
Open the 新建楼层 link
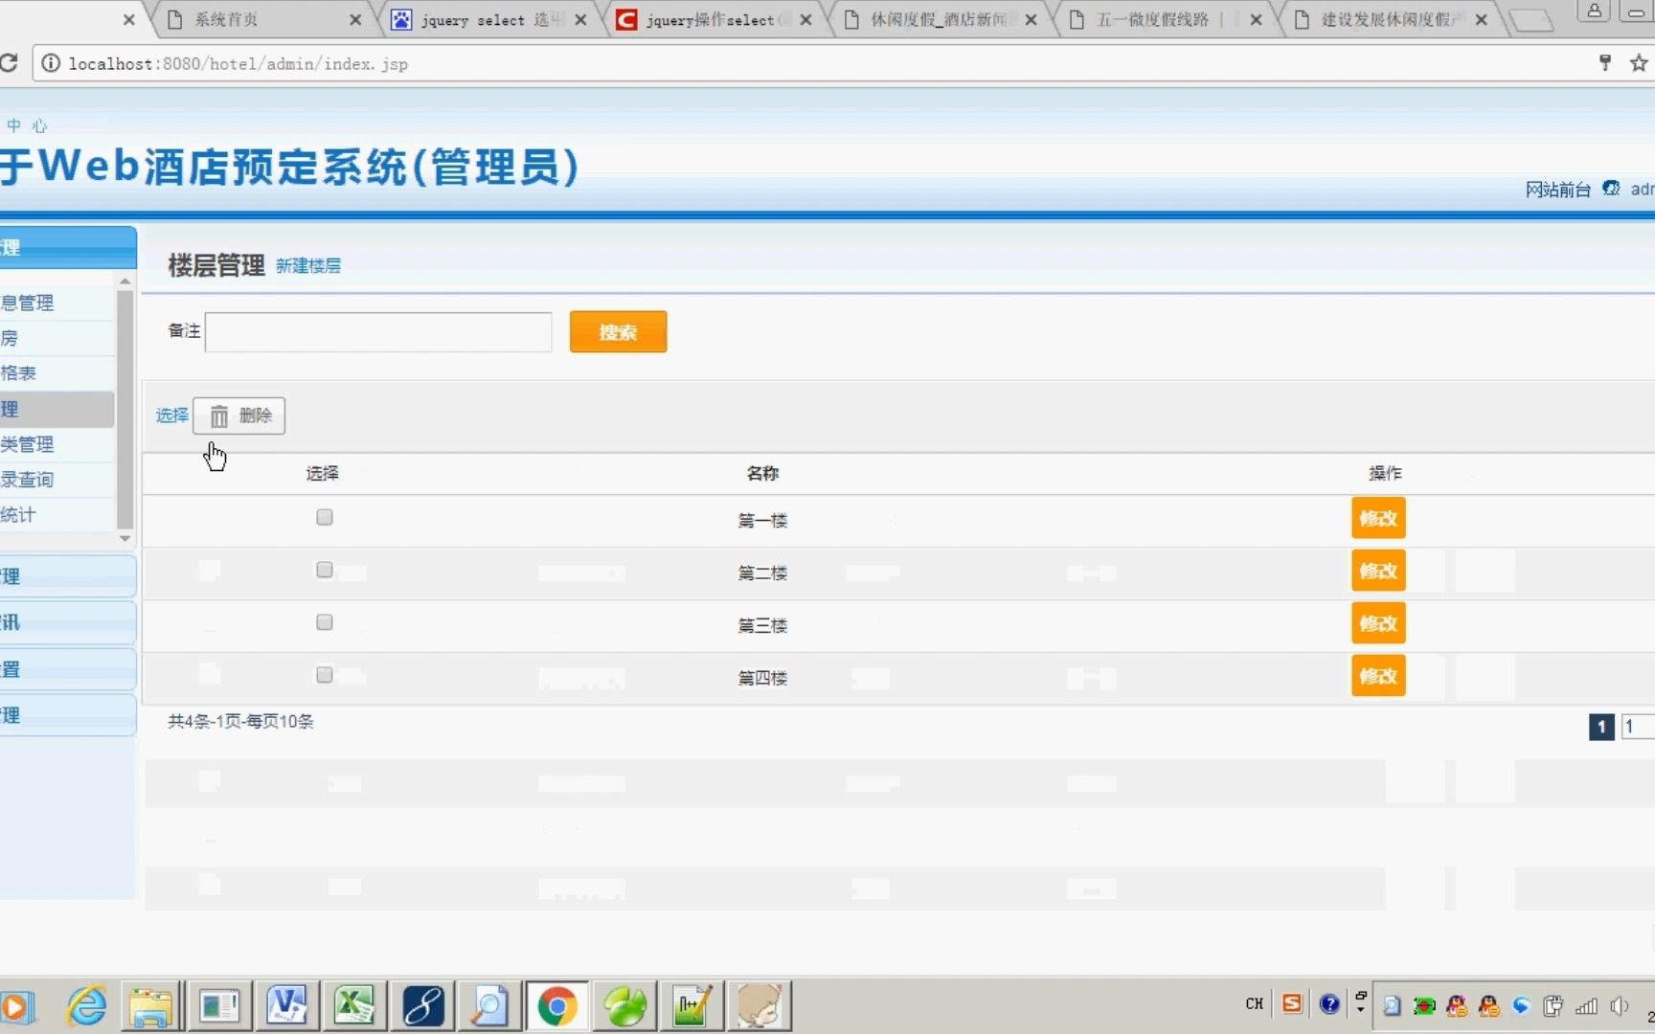307,266
